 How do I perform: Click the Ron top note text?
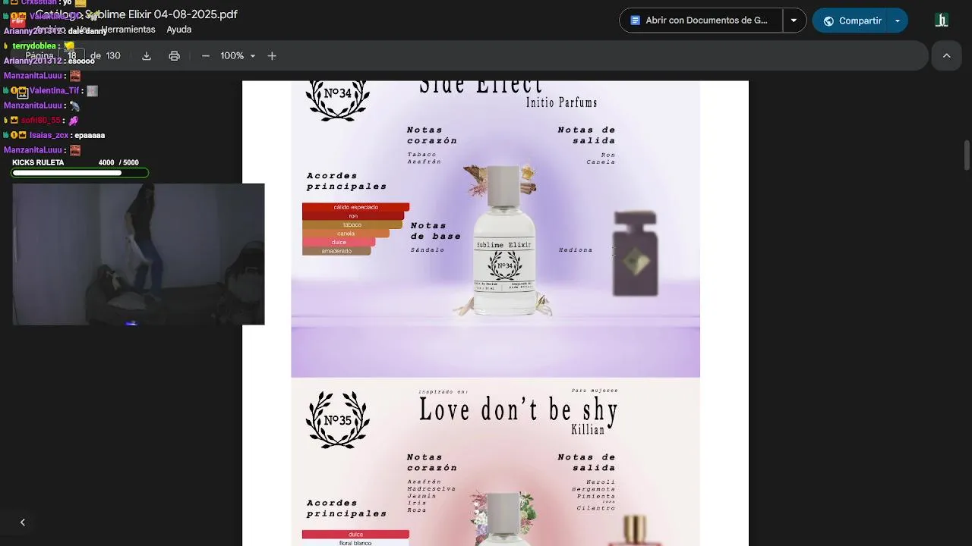[608, 155]
